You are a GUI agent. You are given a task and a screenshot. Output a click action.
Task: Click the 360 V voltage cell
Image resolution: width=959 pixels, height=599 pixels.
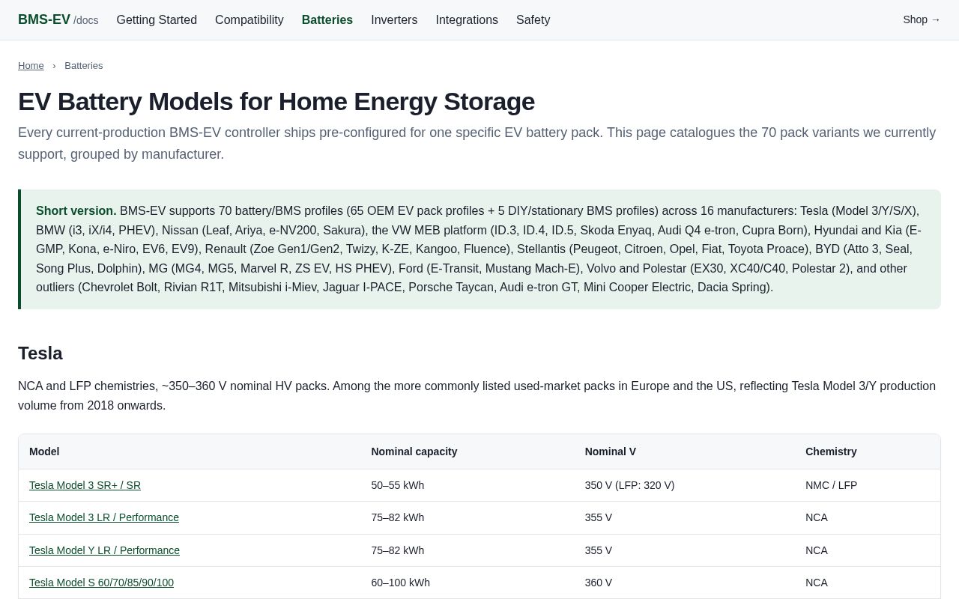pos(685,583)
